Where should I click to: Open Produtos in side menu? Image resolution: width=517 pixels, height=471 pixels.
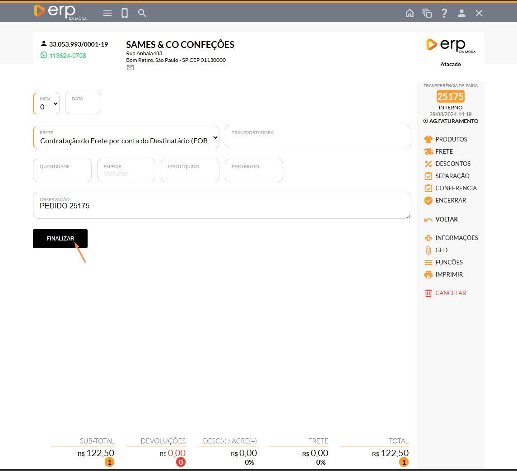(451, 139)
